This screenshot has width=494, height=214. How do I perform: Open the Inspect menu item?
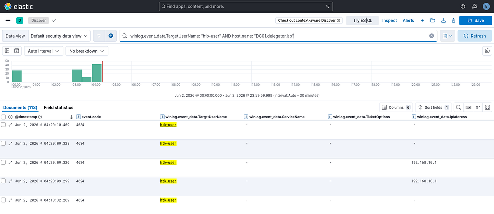point(390,20)
